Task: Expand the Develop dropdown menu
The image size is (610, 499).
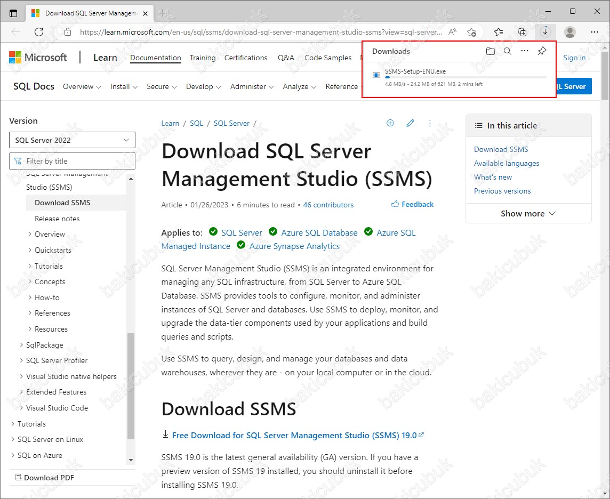Action: point(204,86)
